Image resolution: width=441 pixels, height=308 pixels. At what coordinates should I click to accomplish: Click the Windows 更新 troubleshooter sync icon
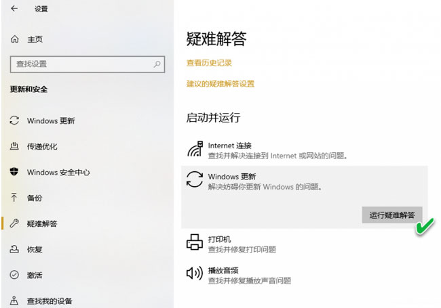click(x=194, y=179)
